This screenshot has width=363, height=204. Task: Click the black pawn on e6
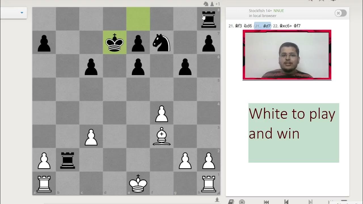(x=138, y=67)
